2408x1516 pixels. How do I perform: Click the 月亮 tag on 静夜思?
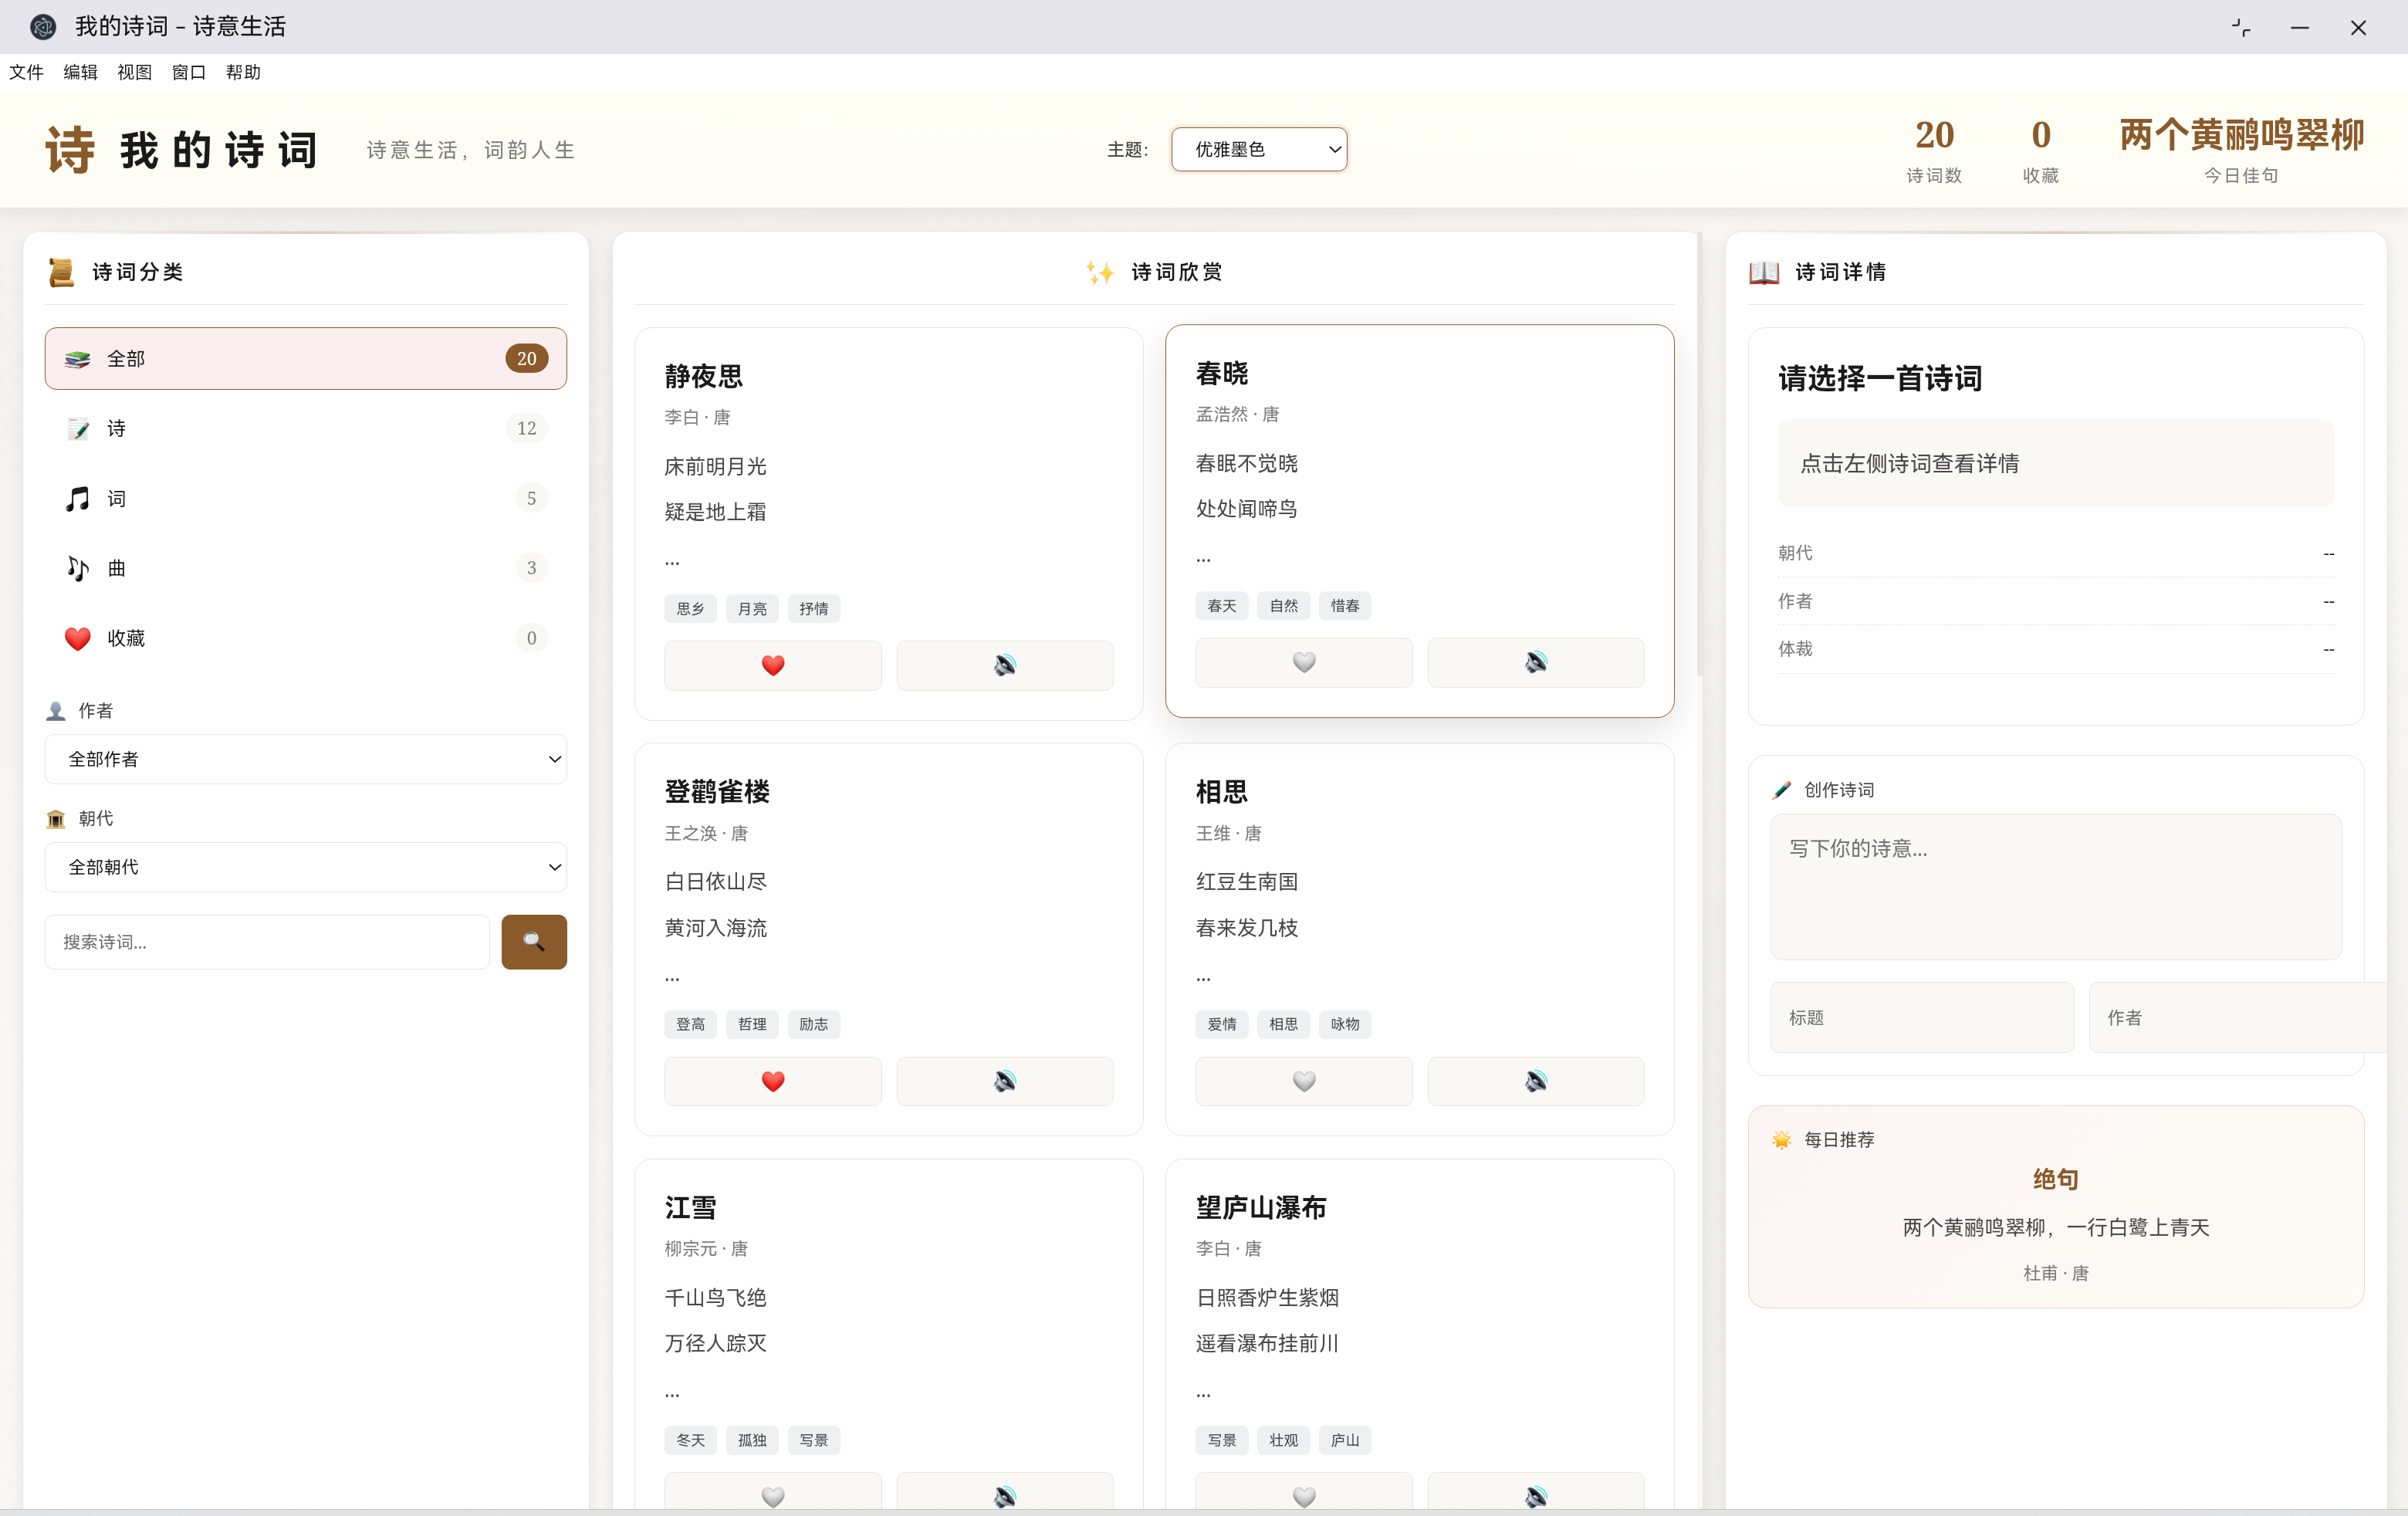[752, 609]
